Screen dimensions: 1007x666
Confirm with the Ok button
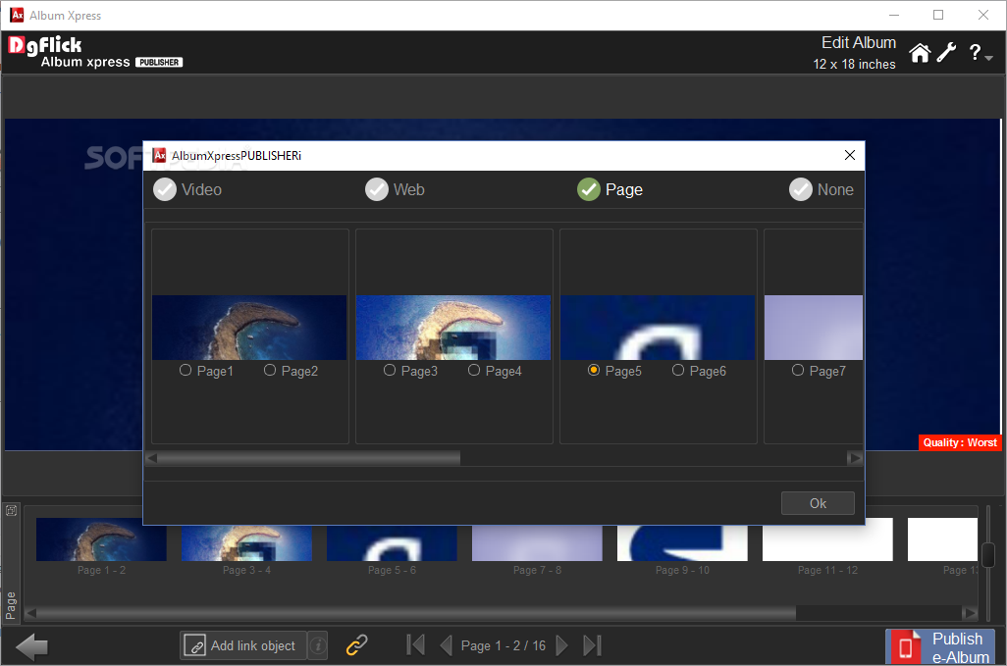(x=818, y=503)
